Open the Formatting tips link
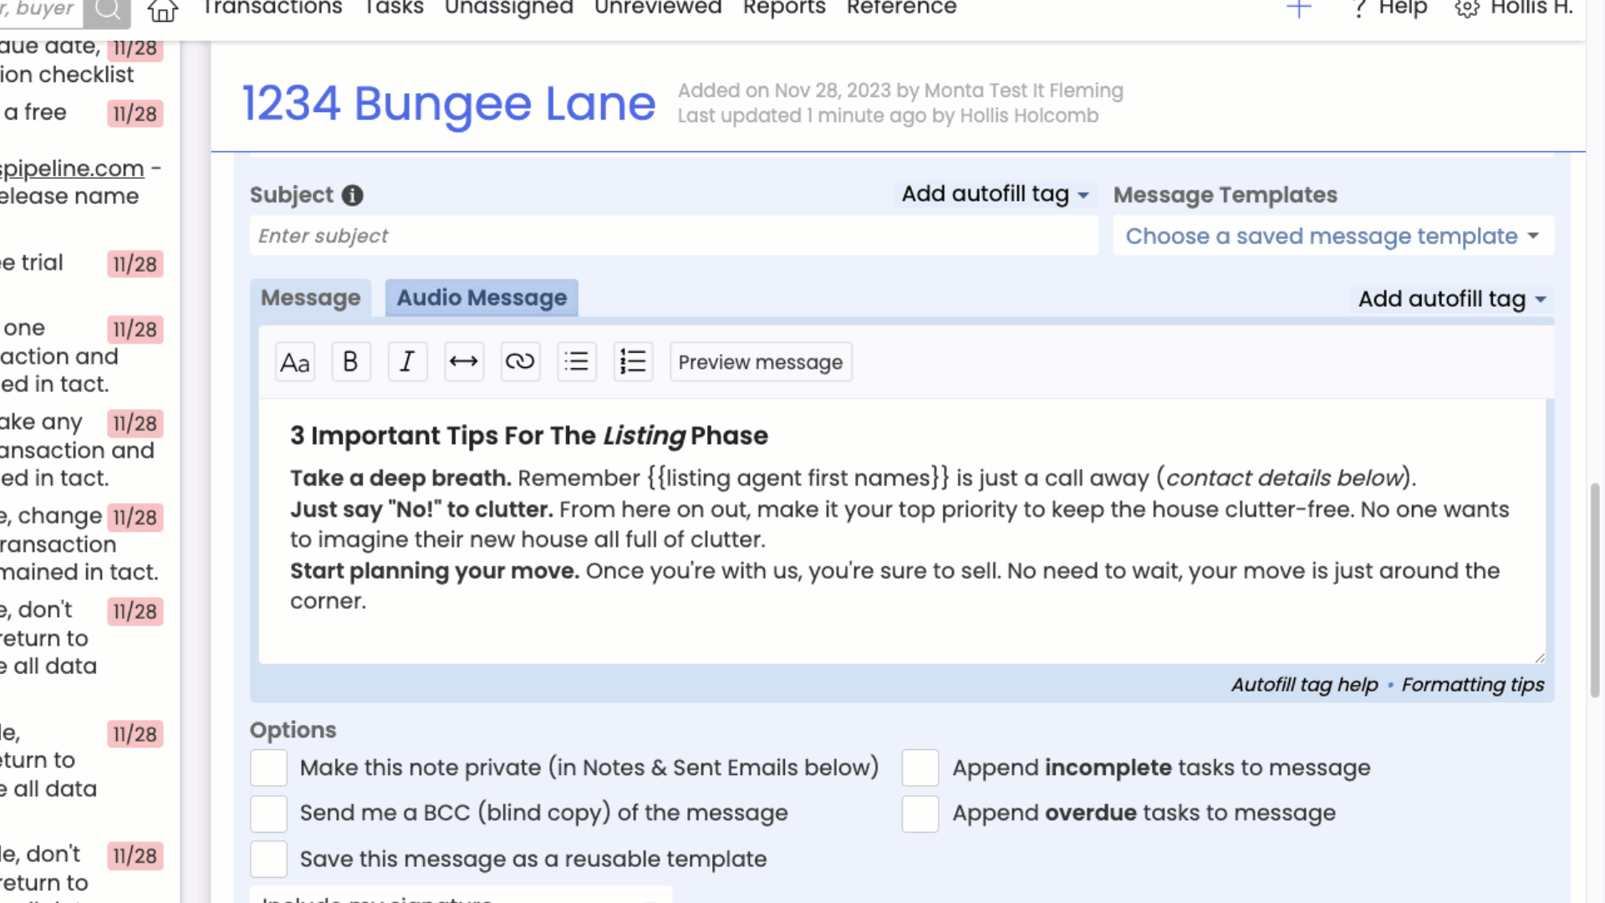1605x903 pixels. point(1472,685)
